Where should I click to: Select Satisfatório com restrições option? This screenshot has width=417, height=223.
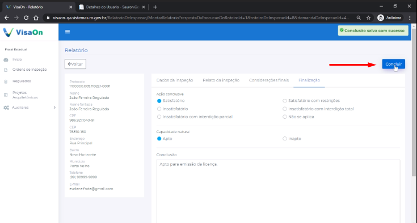[285, 101]
